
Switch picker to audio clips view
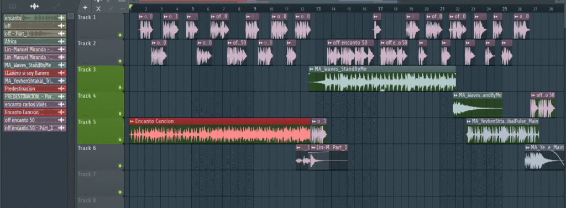34,6
